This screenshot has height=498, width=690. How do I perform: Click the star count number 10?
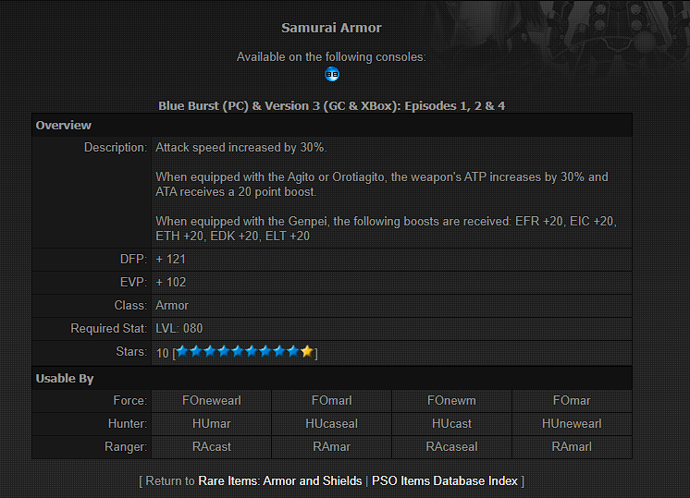tap(163, 353)
